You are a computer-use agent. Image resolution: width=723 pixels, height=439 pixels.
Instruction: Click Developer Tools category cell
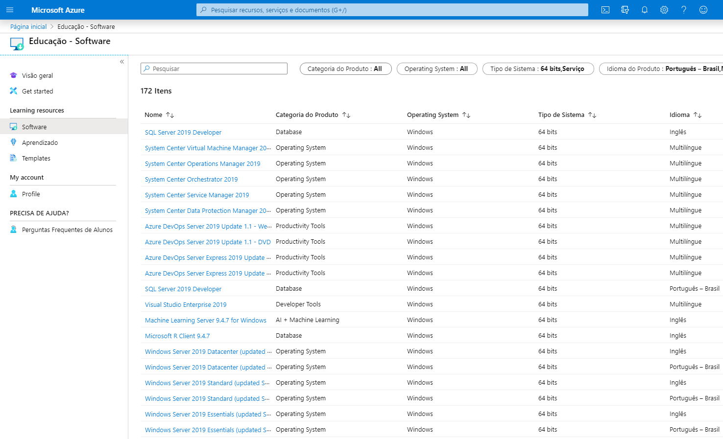coord(298,304)
